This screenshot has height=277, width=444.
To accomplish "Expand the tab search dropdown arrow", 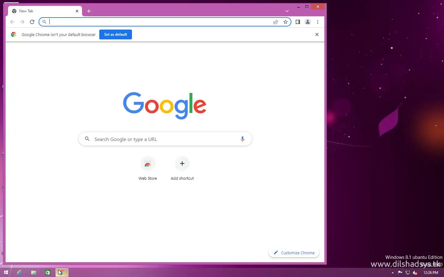I will click(287, 11).
